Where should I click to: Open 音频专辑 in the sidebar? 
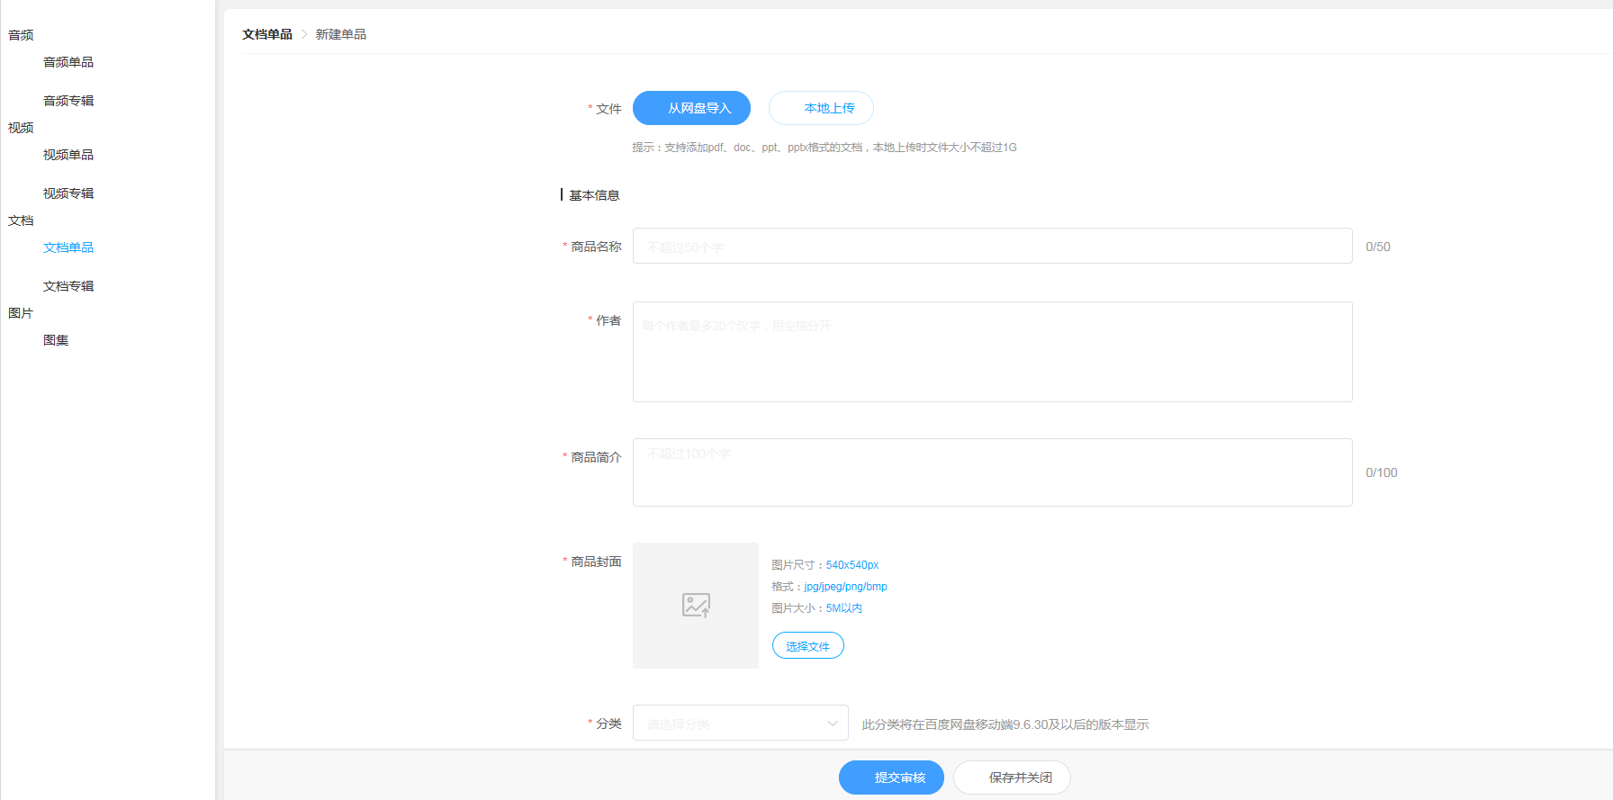pyautogui.click(x=68, y=101)
